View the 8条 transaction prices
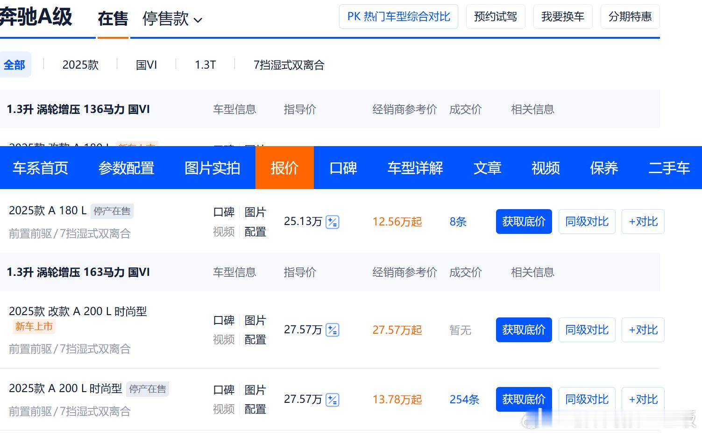This screenshot has height=436, width=702. coord(458,222)
